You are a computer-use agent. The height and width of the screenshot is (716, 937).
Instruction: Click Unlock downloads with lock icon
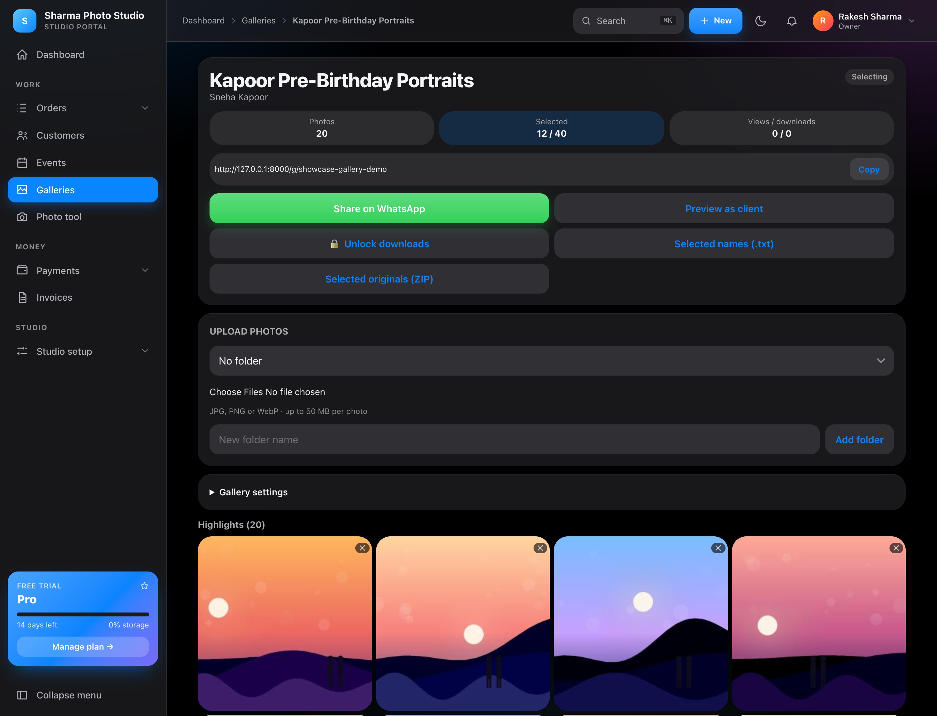[379, 244]
